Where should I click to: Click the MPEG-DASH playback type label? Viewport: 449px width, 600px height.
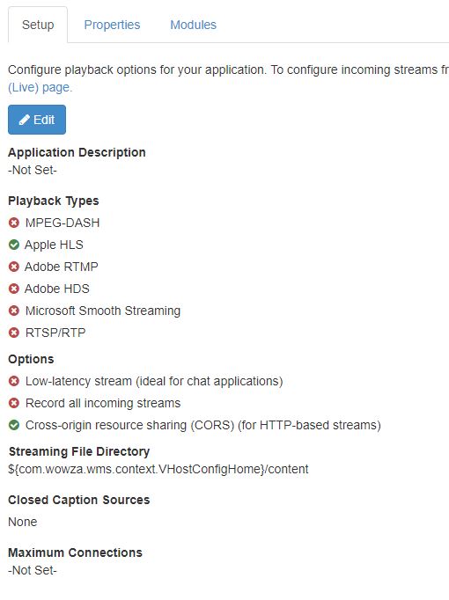point(63,223)
